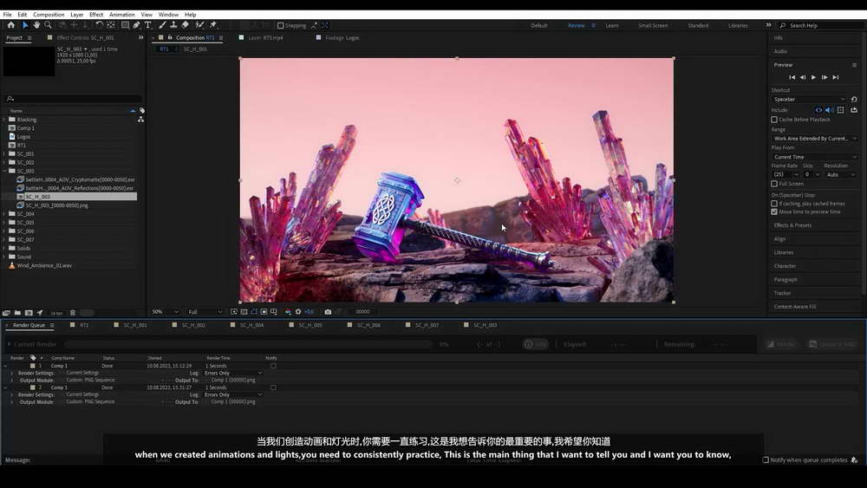Select the Selection arrow tool
The width and height of the screenshot is (867, 488).
[25, 25]
